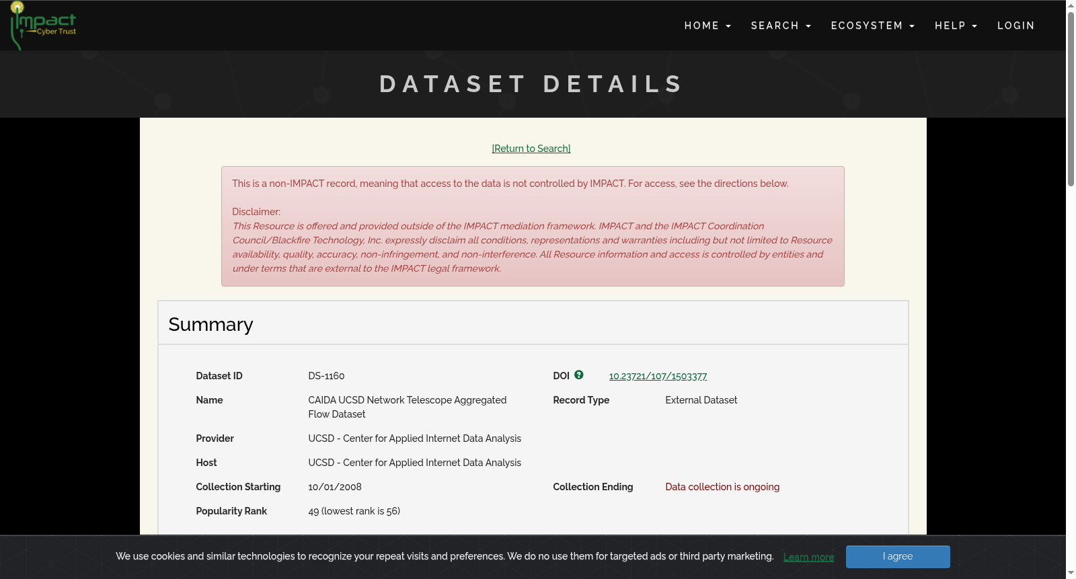Click the dataset ID value DS-1160
1076x579 pixels.
[326, 376]
